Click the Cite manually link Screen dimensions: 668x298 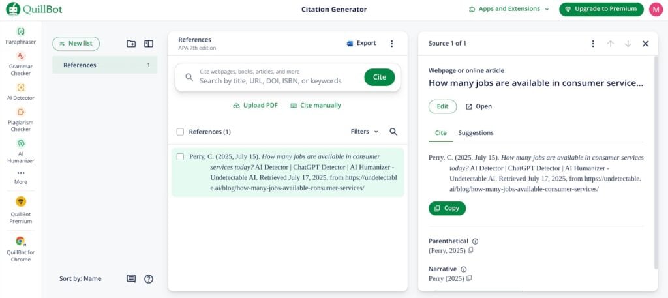click(x=316, y=105)
